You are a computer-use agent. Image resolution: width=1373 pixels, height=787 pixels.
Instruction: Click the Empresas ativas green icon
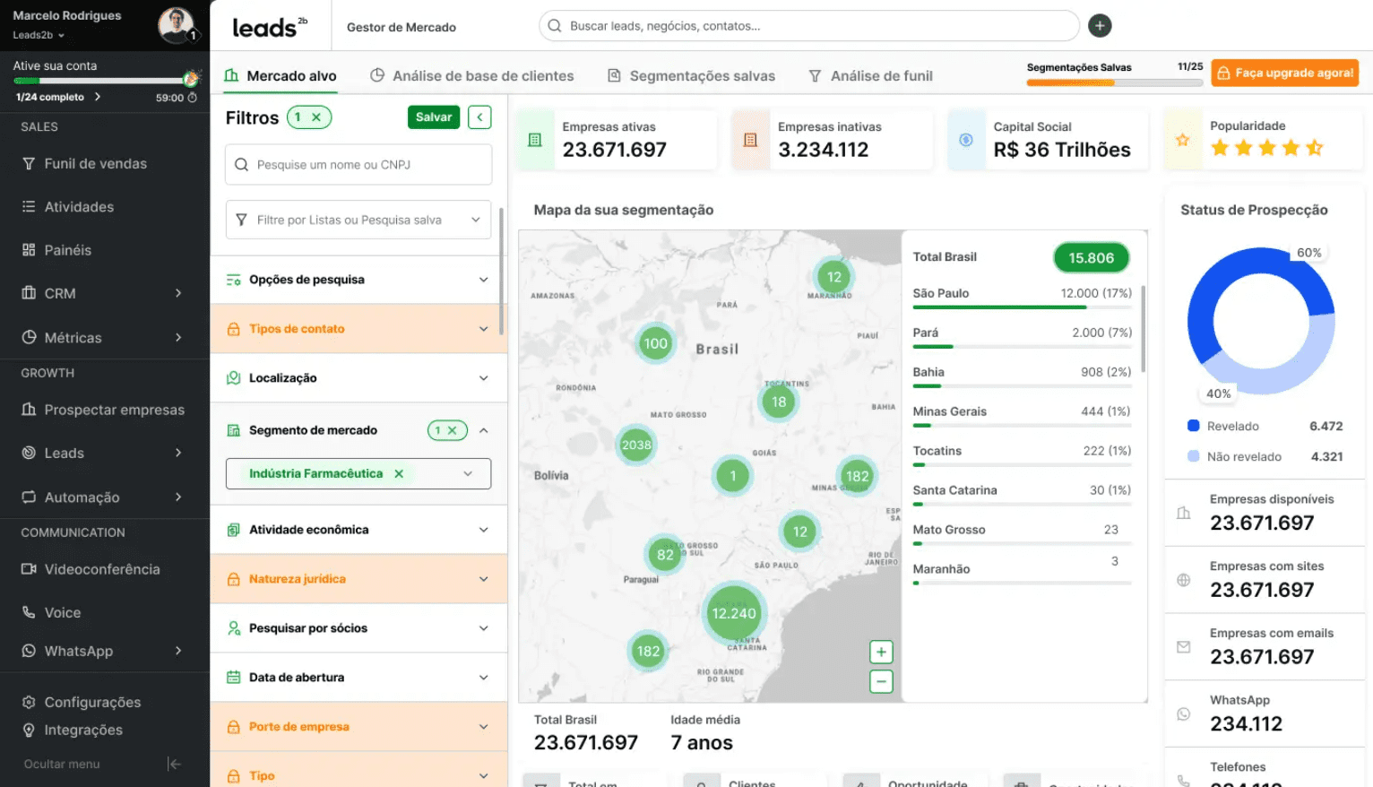[535, 140]
